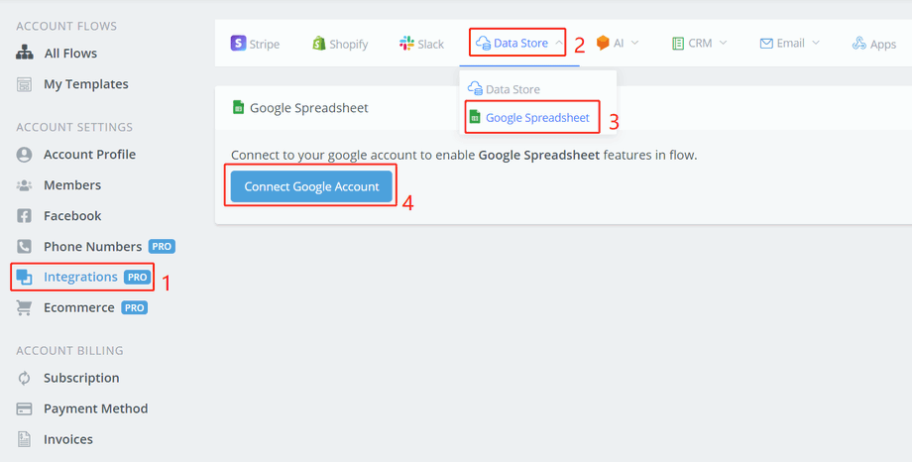
Task: Click the Ecommerce shopping cart icon
Action: pyautogui.click(x=25, y=308)
